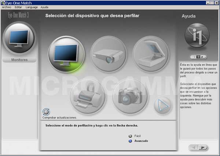Click the Eye-One Match 3 logo
This screenshot has width=220, height=156.
18,15
